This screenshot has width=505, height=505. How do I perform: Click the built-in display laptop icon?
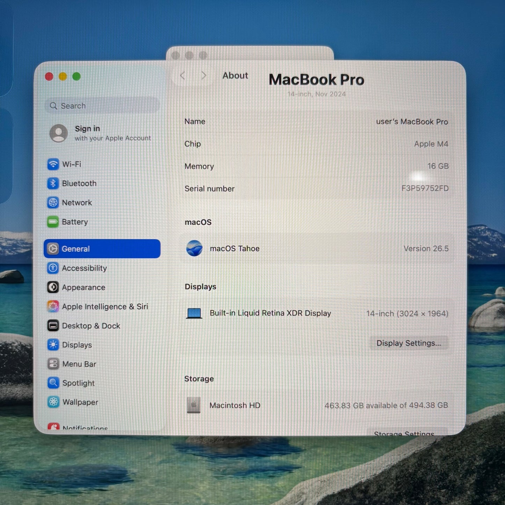point(194,313)
